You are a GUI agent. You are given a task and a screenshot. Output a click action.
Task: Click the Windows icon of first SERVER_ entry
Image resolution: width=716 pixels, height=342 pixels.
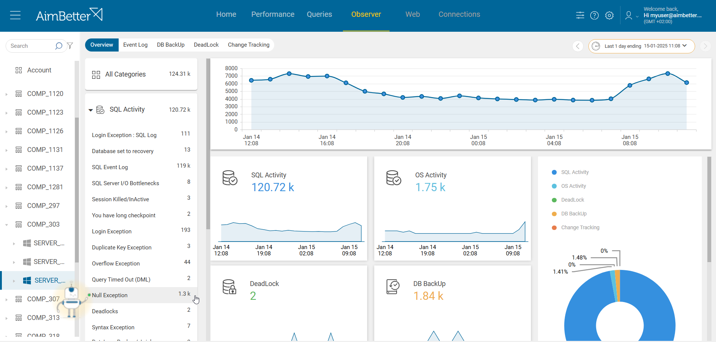click(x=27, y=243)
